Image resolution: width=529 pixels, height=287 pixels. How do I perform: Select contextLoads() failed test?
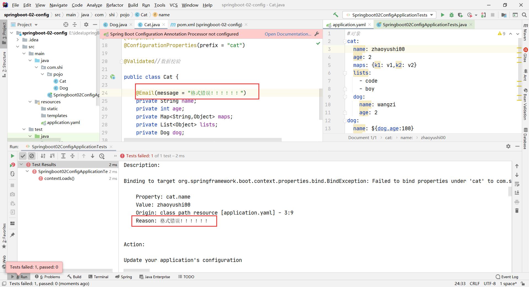pyautogui.click(x=59, y=178)
